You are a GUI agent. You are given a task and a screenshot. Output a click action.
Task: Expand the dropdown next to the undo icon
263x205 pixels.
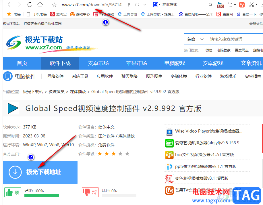235,5
